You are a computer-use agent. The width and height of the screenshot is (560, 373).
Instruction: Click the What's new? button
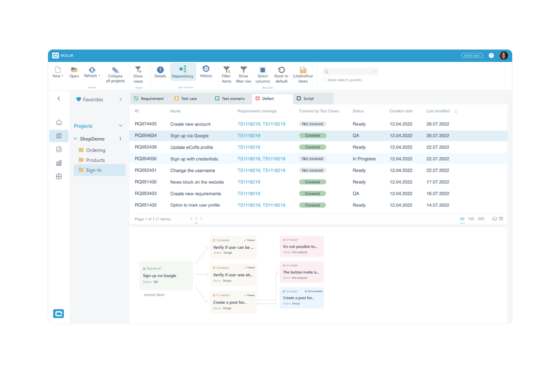click(472, 55)
